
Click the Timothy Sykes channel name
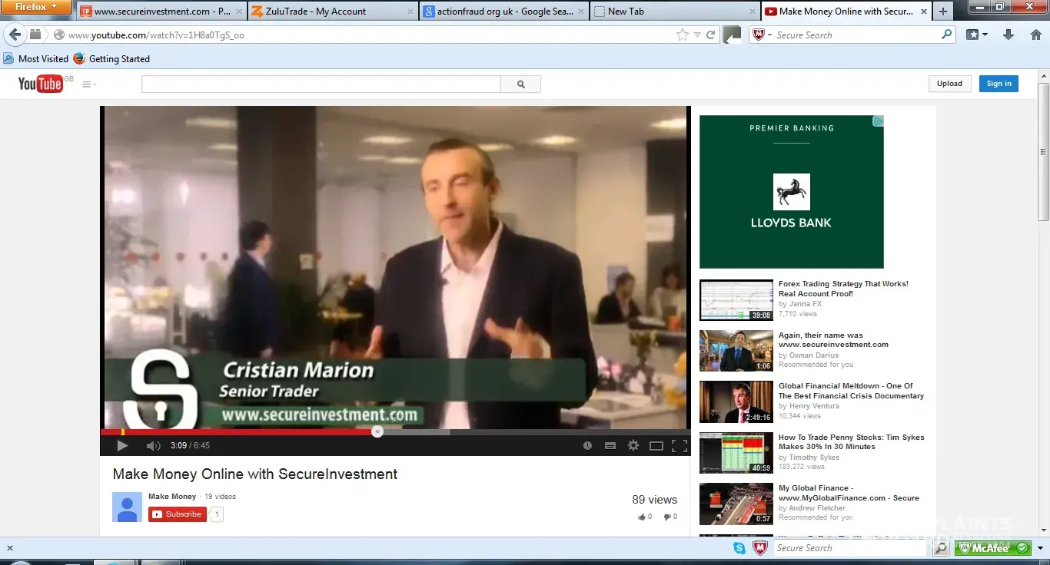tap(814, 458)
